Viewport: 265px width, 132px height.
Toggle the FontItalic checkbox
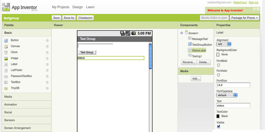[218, 75]
